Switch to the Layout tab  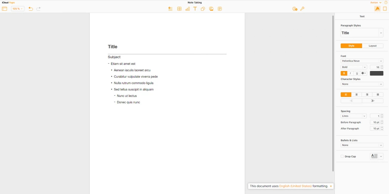pyautogui.click(x=373, y=46)
